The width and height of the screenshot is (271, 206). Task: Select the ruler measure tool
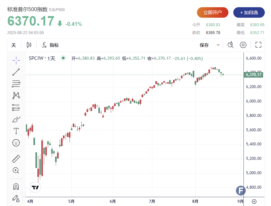(16, 159)
